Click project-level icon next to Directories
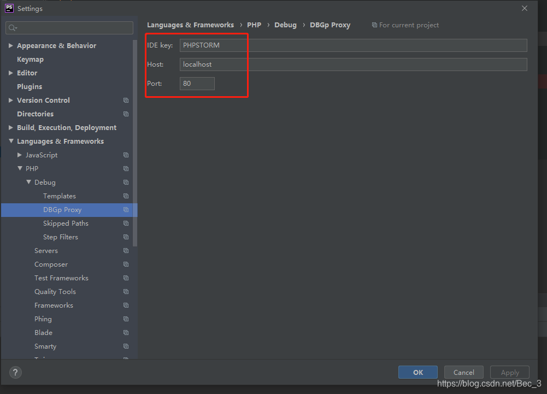Viewport: 547px width, 394px height. tap(126, 114)
